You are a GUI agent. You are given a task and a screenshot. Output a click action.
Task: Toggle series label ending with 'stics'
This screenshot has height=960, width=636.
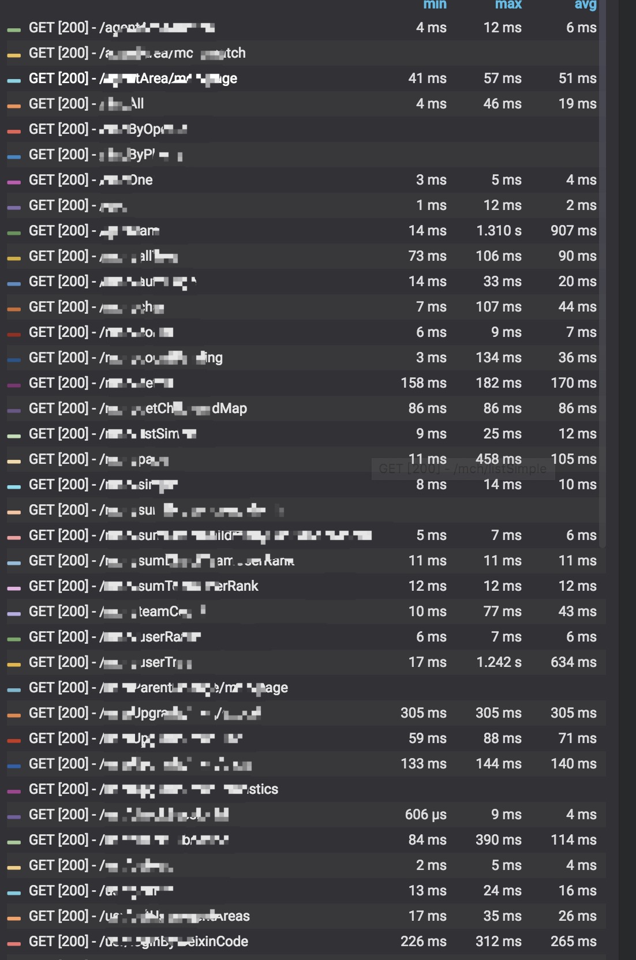pos(154,789)
